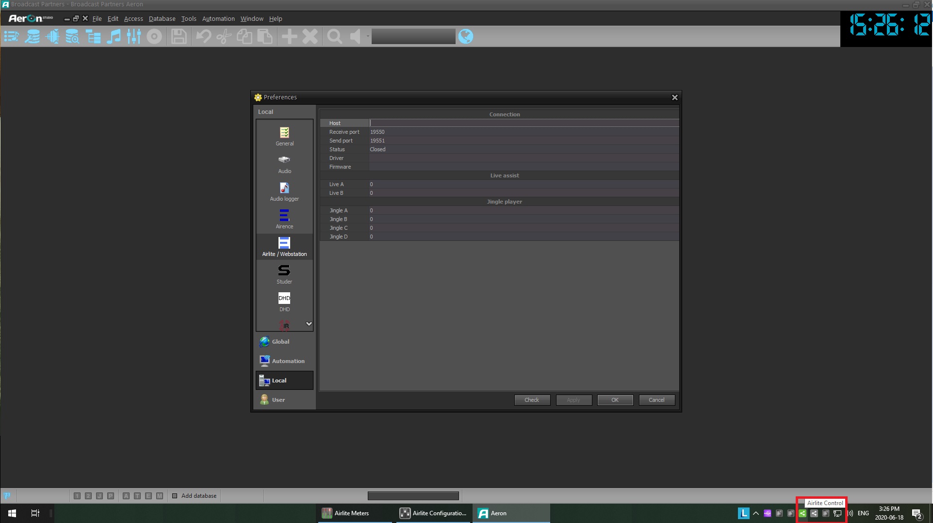Expand the Global preferences section
Image resolution: width=933 pixels, height=523 pixels.
tap(280, 342)
